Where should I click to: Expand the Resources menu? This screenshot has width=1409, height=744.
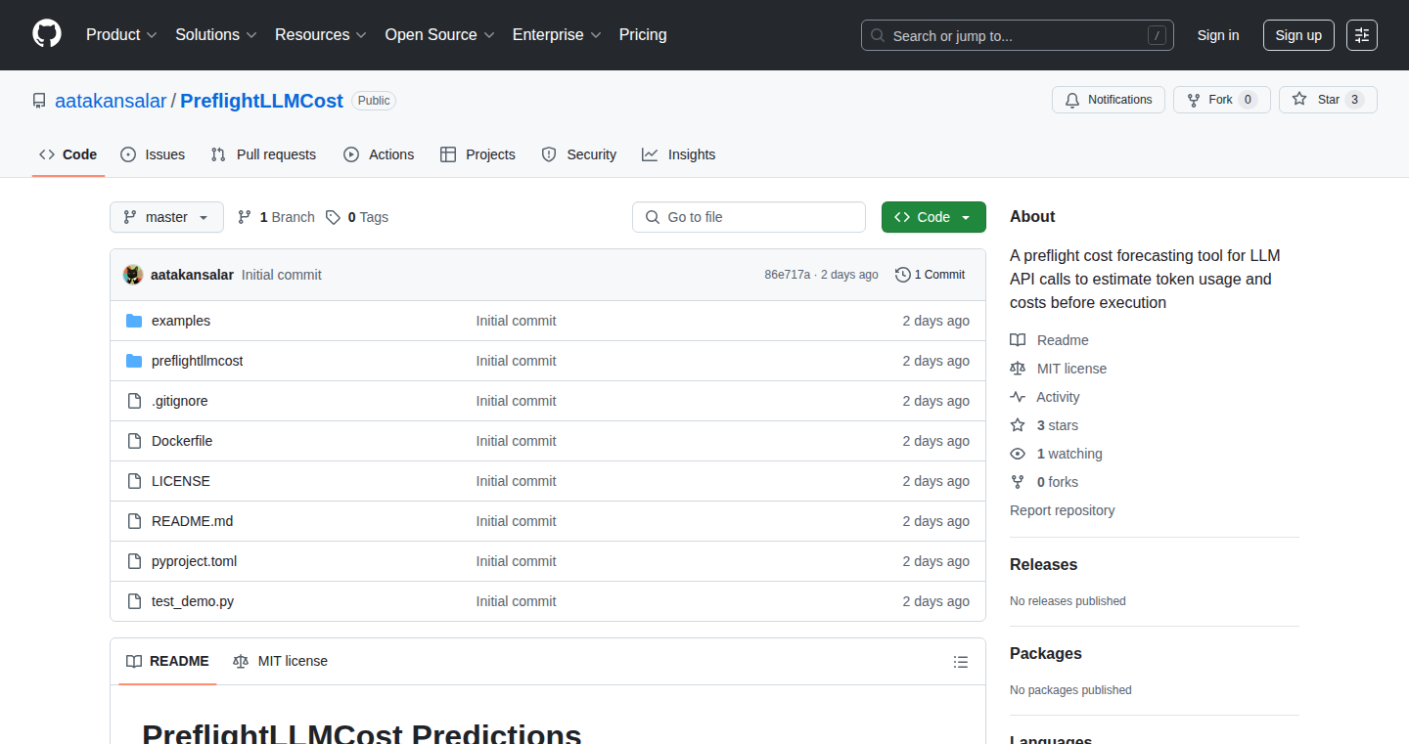click(x=321, y=35)
